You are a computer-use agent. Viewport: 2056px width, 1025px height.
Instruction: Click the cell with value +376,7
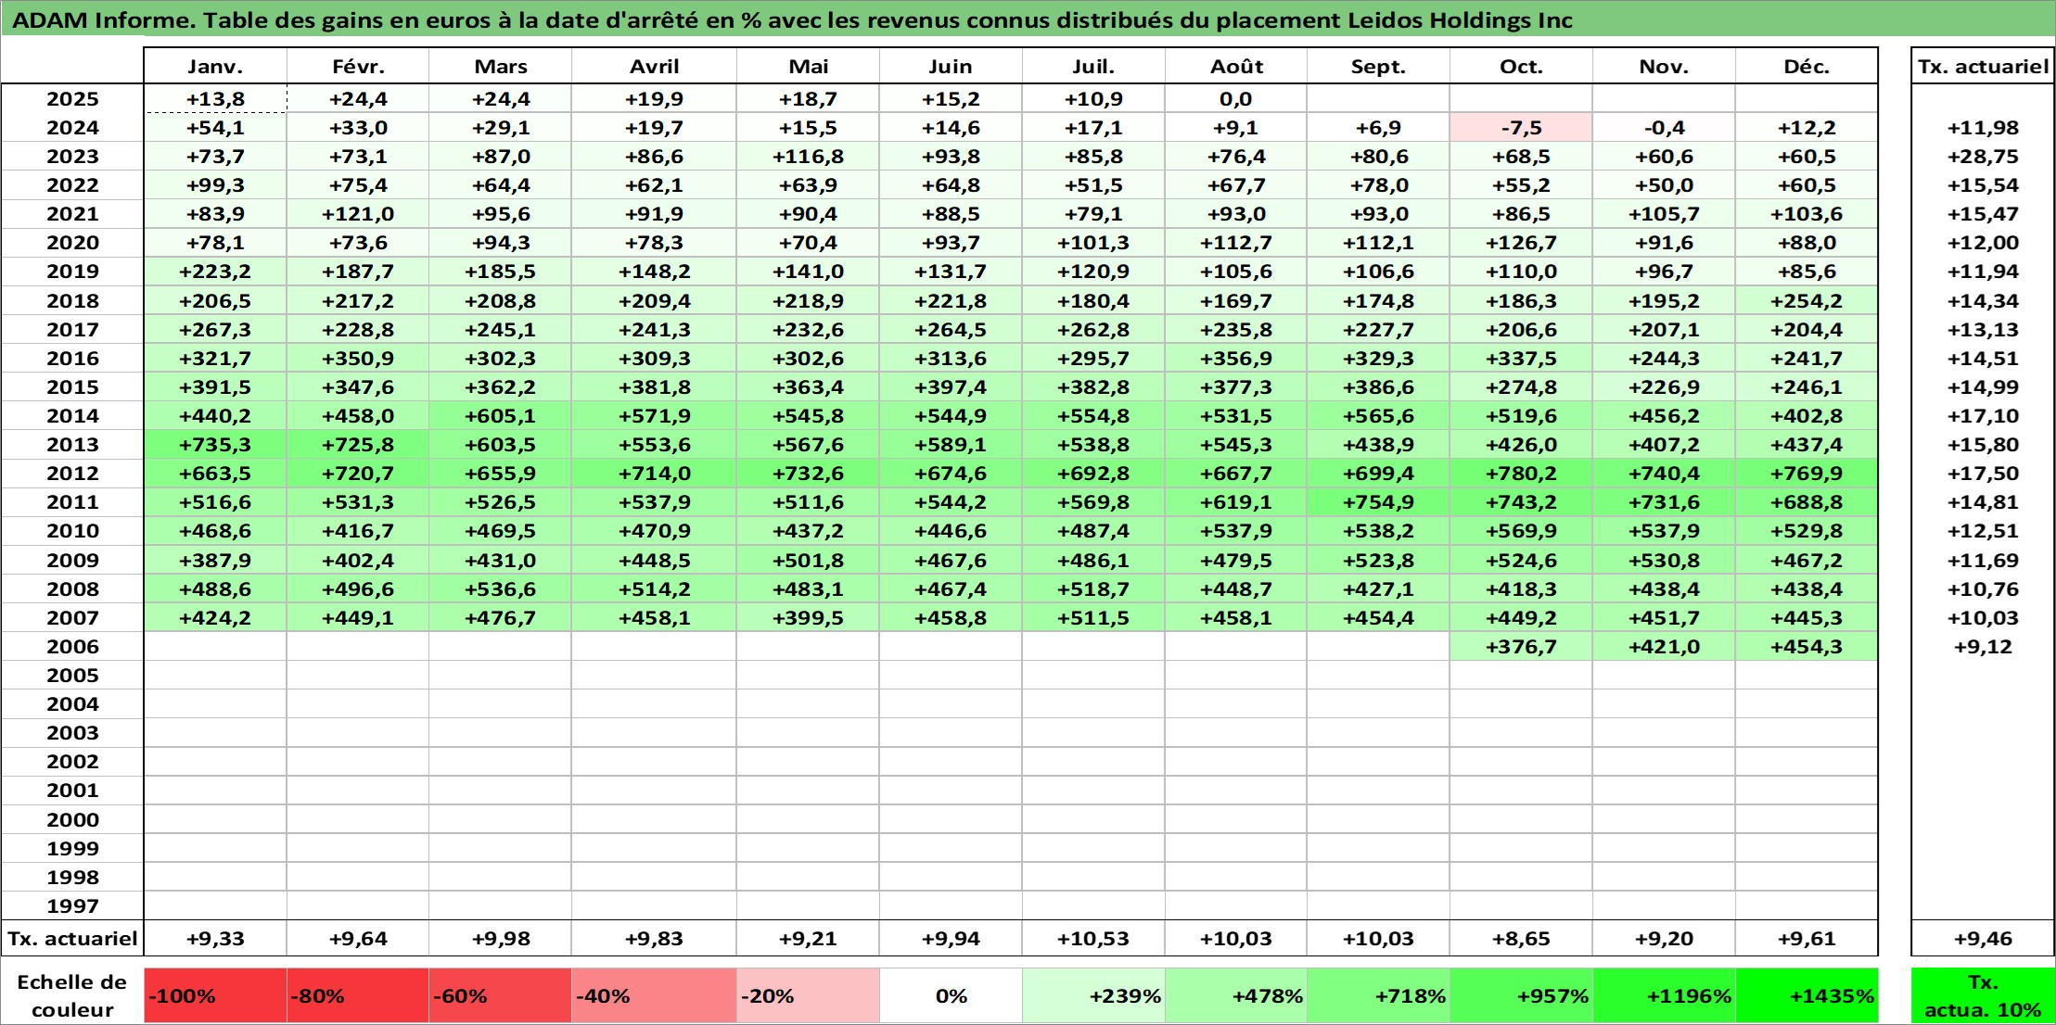click(x=1521, y=647)
